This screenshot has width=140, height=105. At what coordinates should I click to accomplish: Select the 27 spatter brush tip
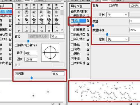(x=34, y=13)
